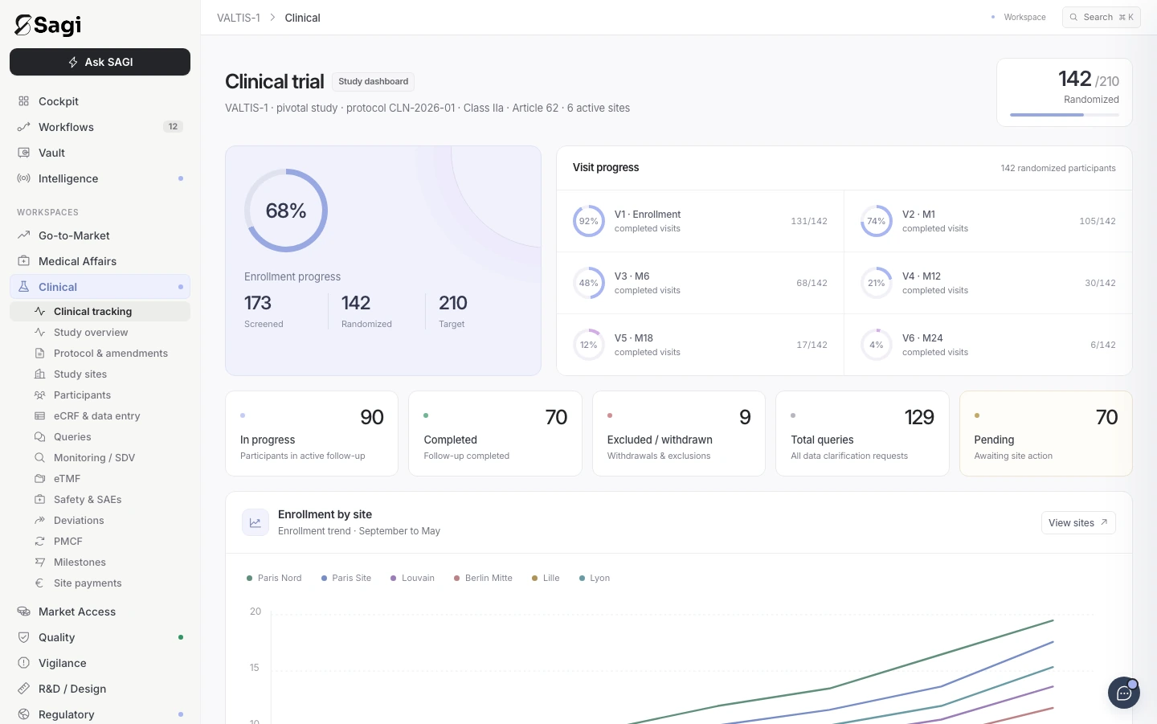Click the Medical Affairs kit icon

pos(24,261)
